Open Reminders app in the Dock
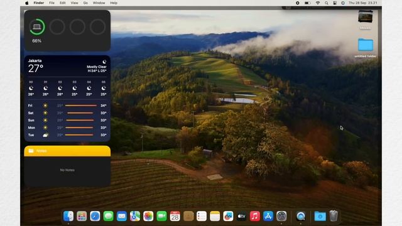 (202, 216)
